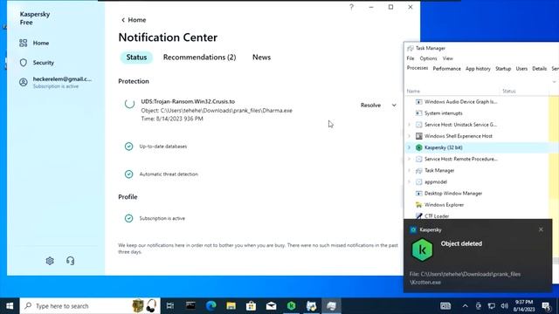Open the network icon in system tray

[x=491, y=306]
